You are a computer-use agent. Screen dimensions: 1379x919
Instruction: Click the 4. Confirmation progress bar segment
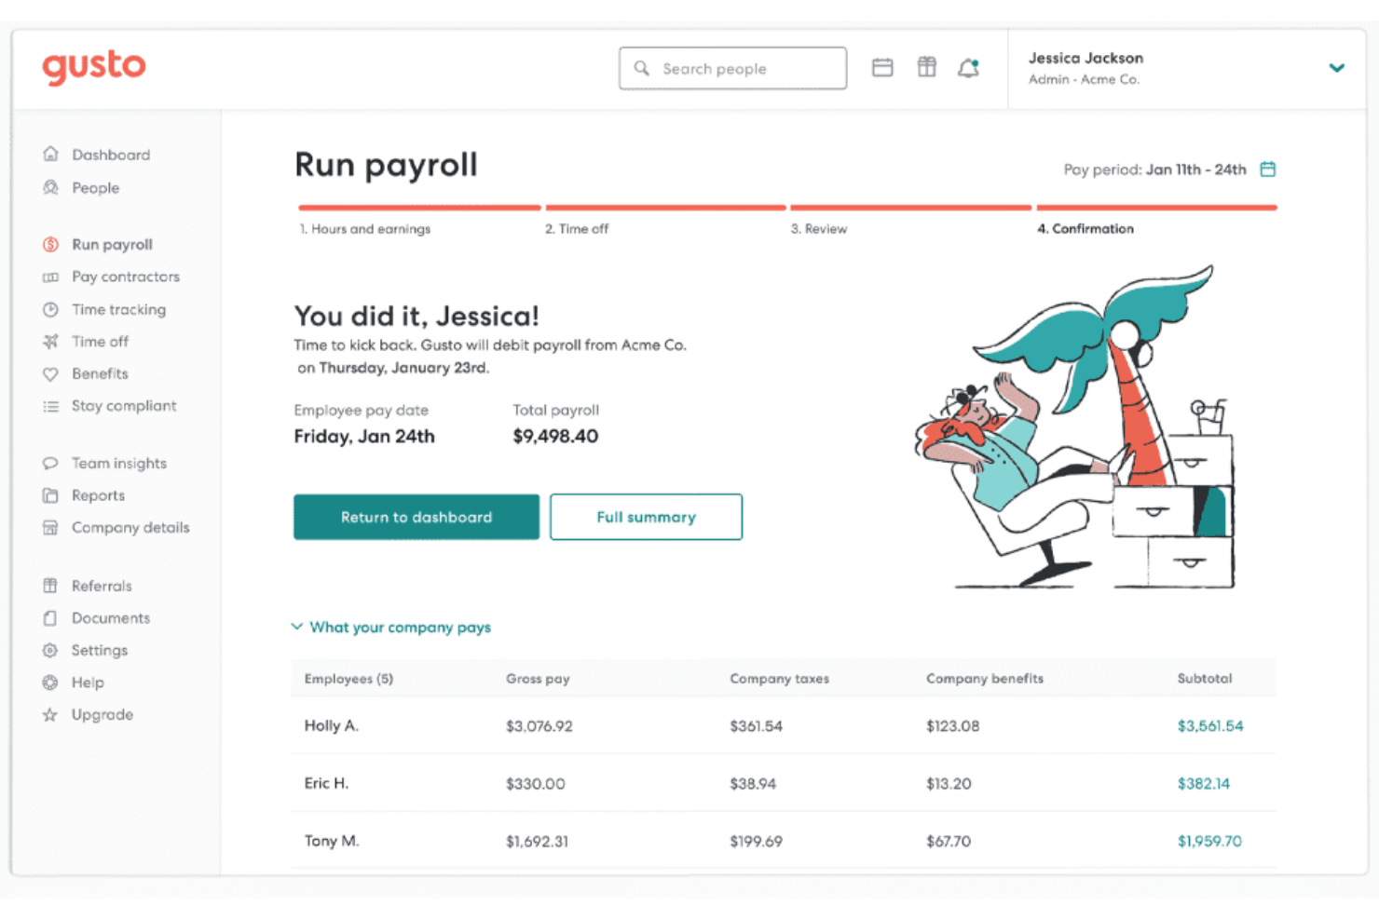pos(1155,208)
